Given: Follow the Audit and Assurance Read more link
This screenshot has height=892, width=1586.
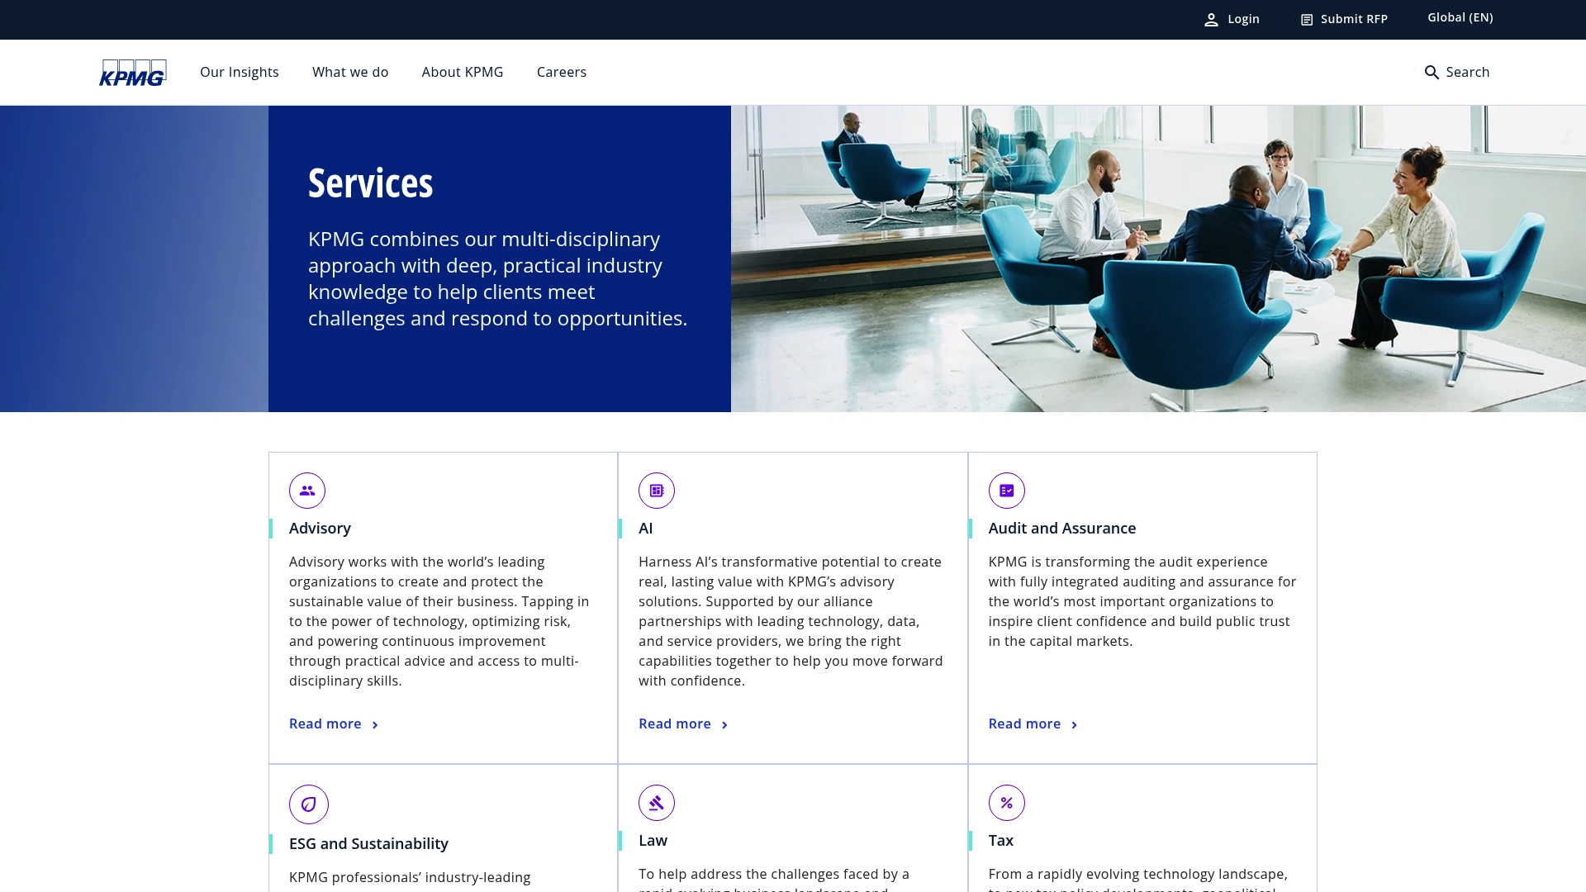Looking at the screenshot, I should (x=1024, y=724).
